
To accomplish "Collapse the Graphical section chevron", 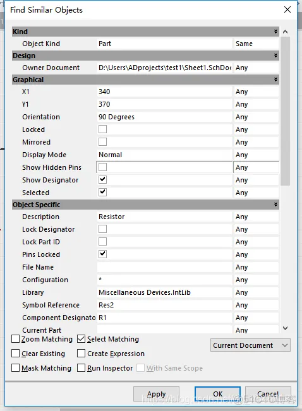I will coord(275,80).
